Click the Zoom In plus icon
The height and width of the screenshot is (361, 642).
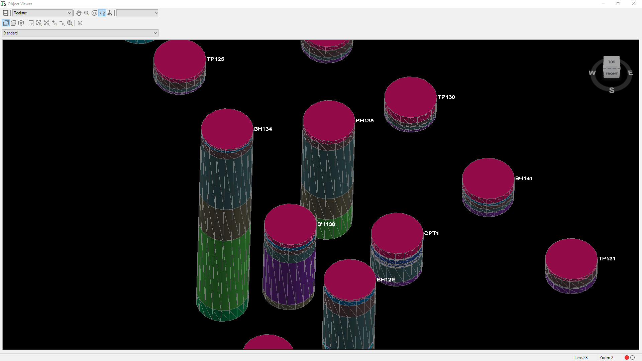click(x=54, y=23)
